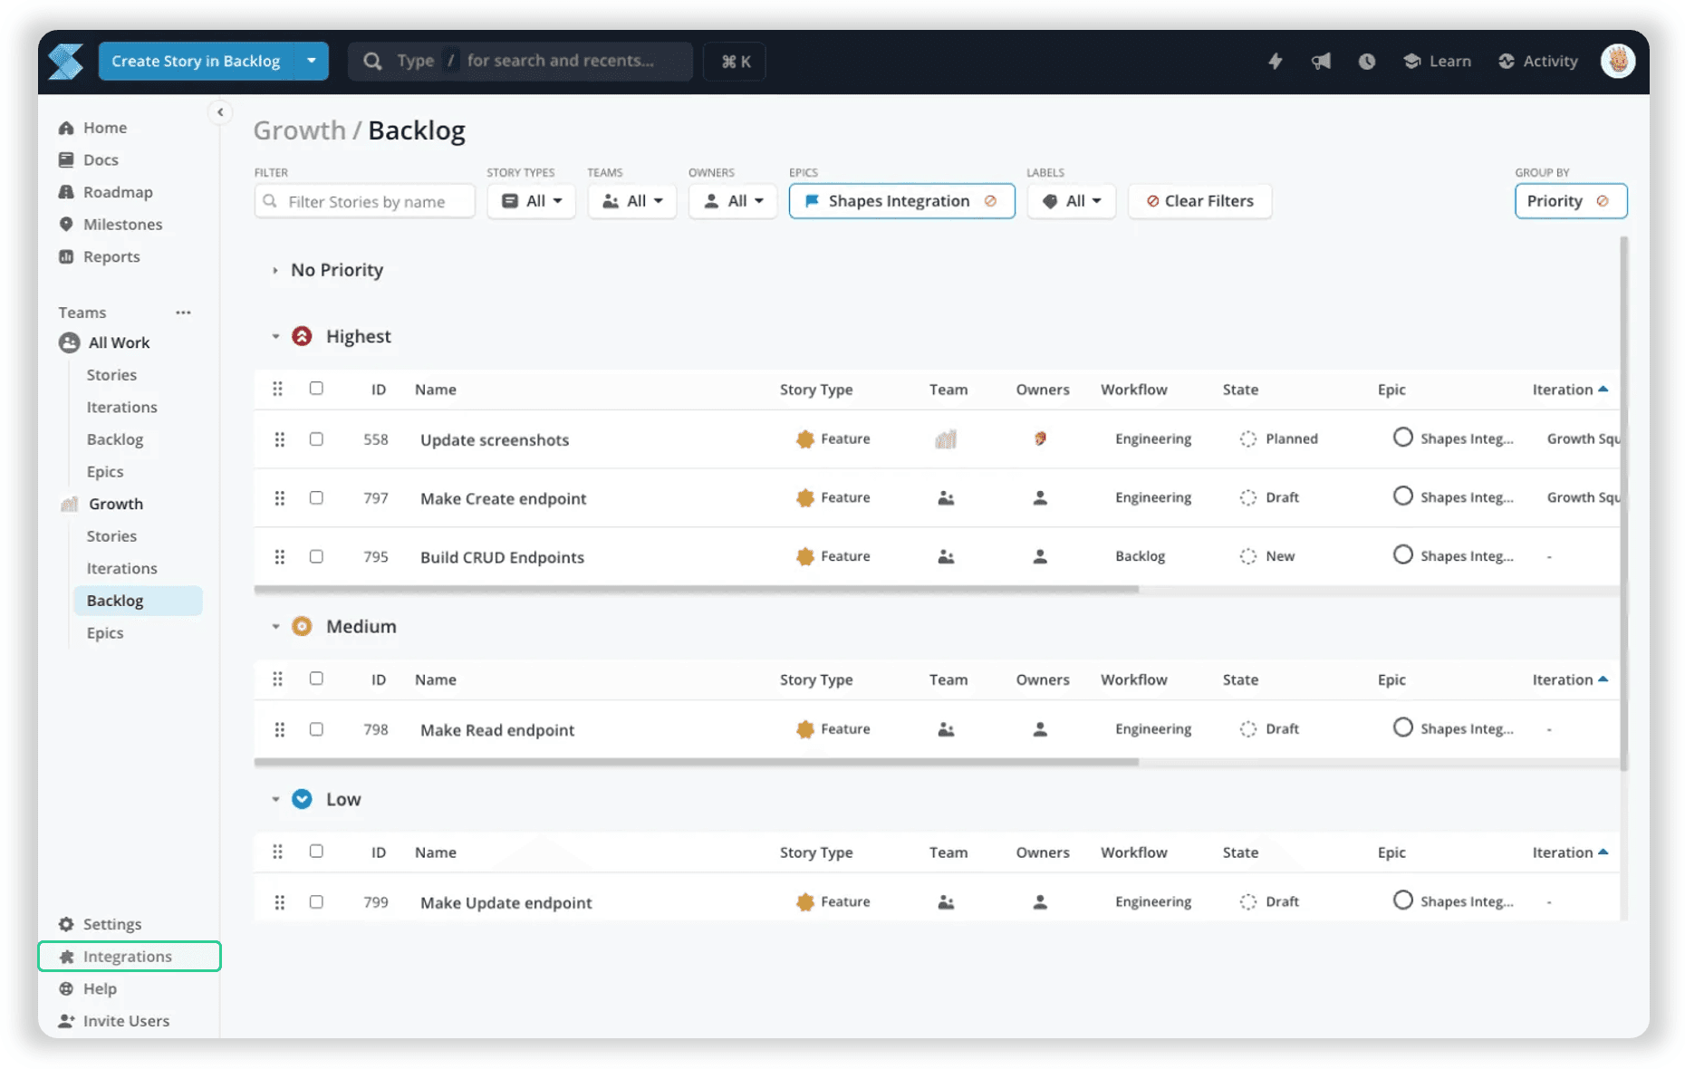
Task: Remove the Shapes Integration epic filter
Action: (990, 201)
